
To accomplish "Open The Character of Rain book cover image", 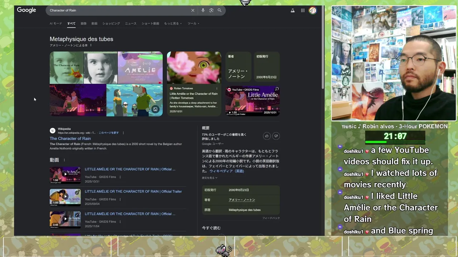I will [67, 67].
